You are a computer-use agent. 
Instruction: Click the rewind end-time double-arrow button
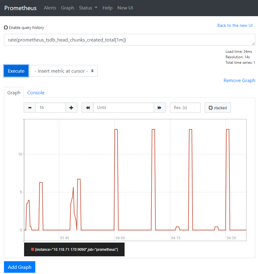pos(88,108)
